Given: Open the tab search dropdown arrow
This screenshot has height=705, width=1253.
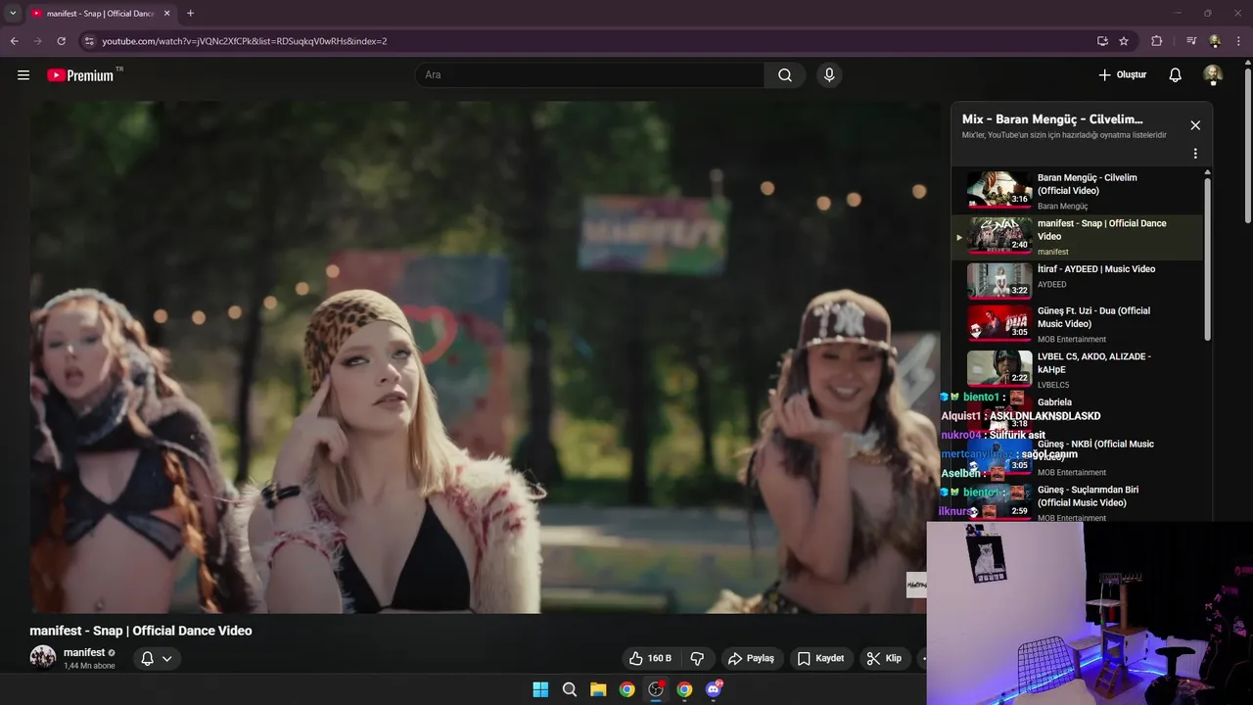Looking at the screenshot, I should pos(13,13).
